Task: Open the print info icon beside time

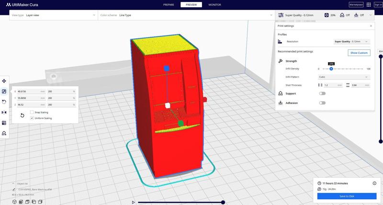Action: coord(374,183)
